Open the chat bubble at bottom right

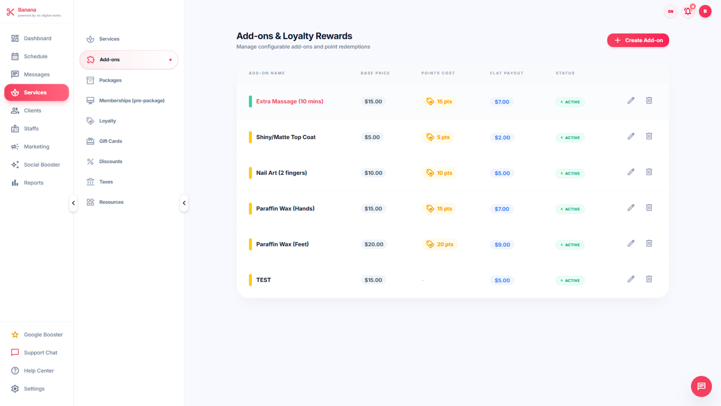point(701,386)
